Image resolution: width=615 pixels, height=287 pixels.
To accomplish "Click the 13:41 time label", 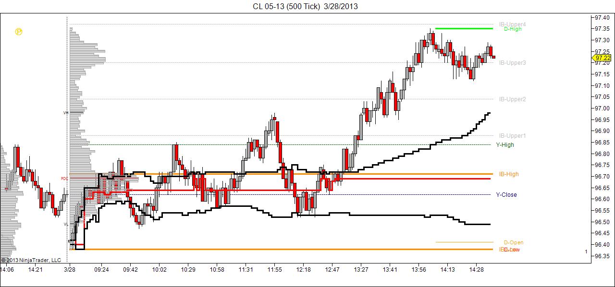I will pyautogui.click(x=390, y=270).
